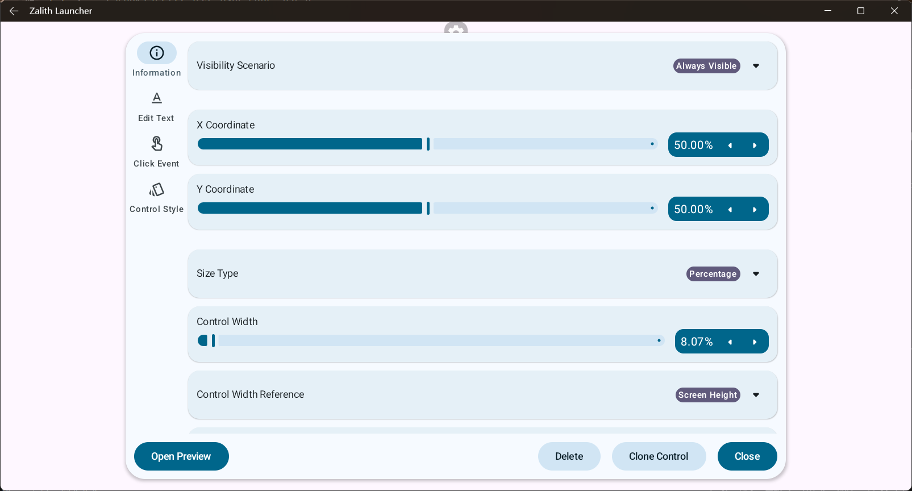Select the Edit Text icon
912x491 pixels.
coord(157,98)
